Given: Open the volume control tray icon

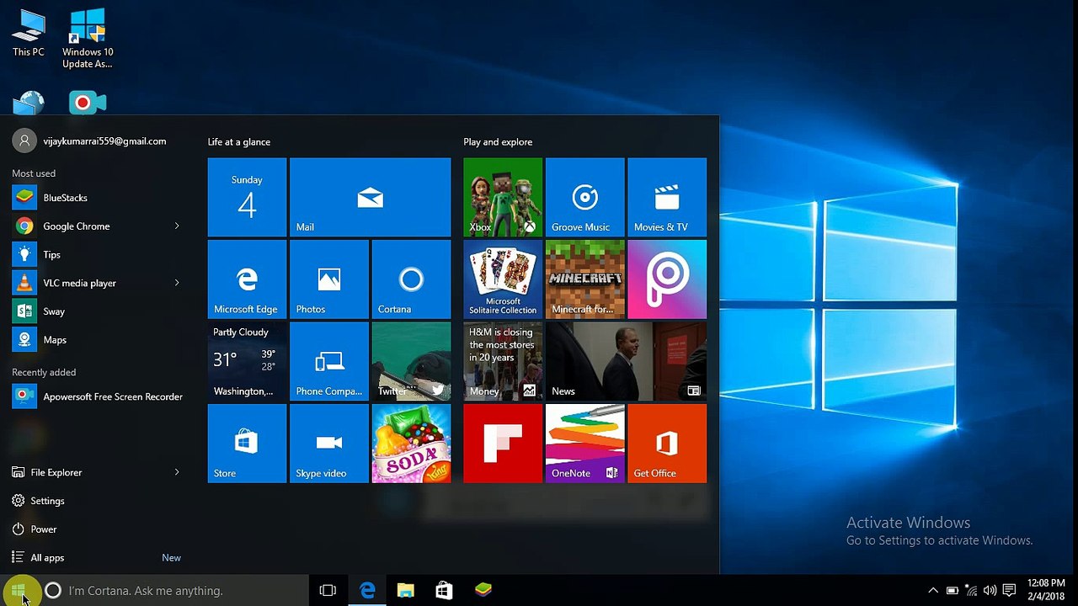Looking at the screenshot, I should (x=990, y=591).
